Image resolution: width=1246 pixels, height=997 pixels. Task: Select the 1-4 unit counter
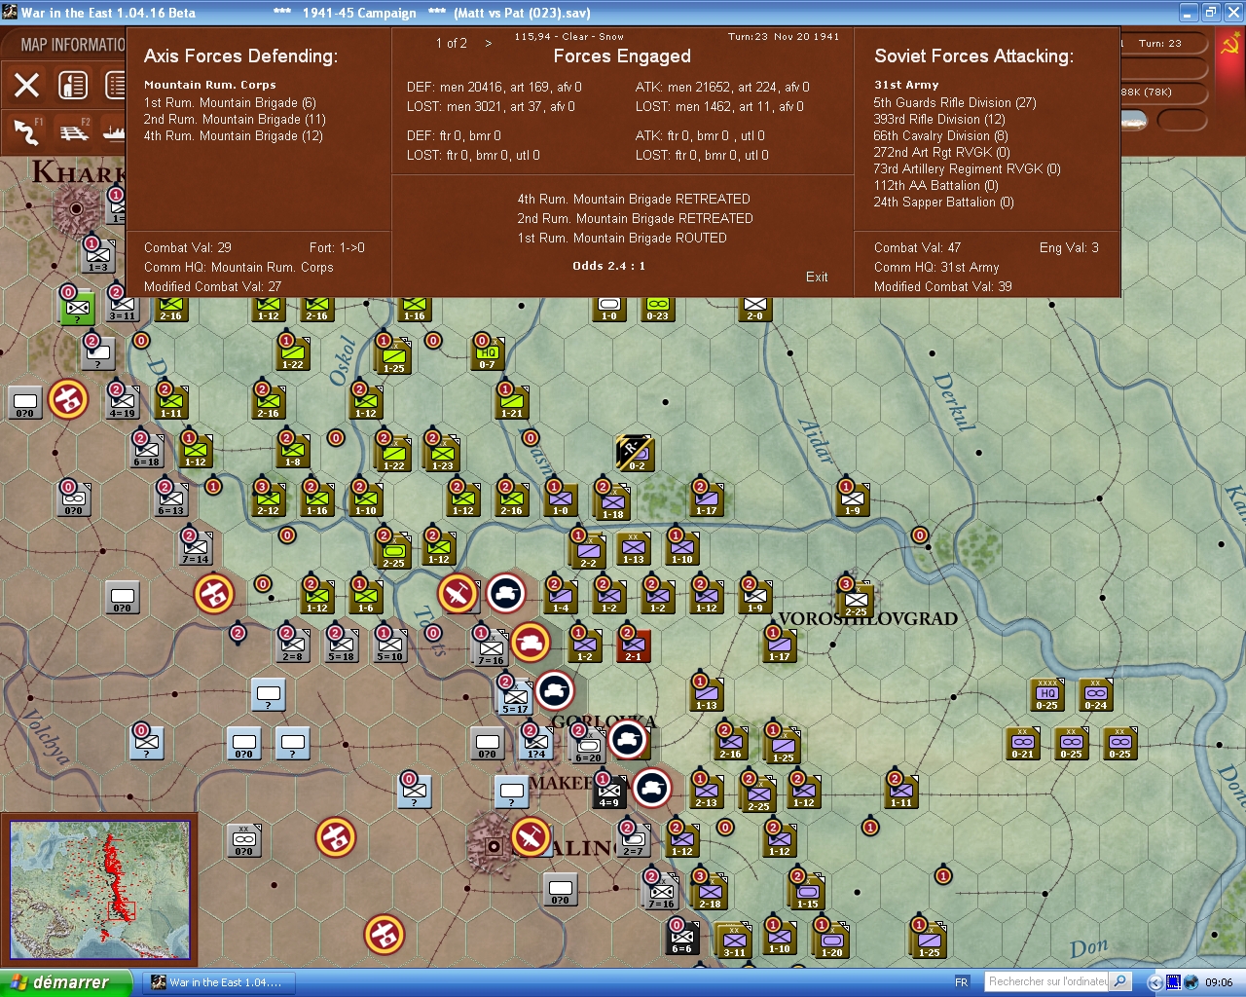pyautogui.click(x=561, y=597)
